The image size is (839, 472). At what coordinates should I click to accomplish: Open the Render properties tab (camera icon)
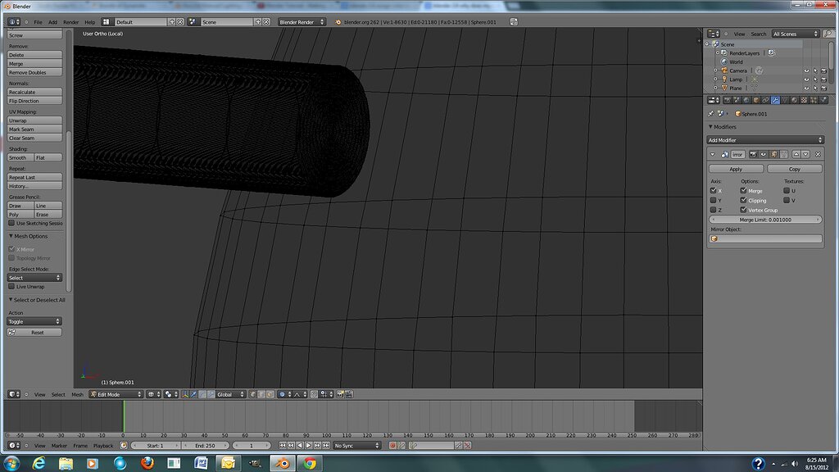pyautogui.click(x=728, y=100)
